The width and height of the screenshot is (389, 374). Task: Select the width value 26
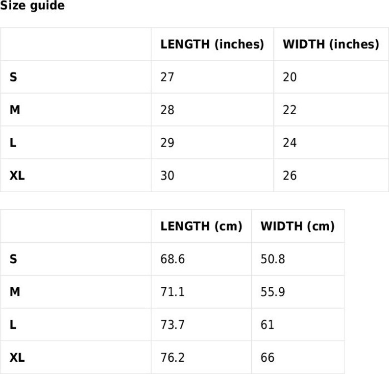pos(290,175)
